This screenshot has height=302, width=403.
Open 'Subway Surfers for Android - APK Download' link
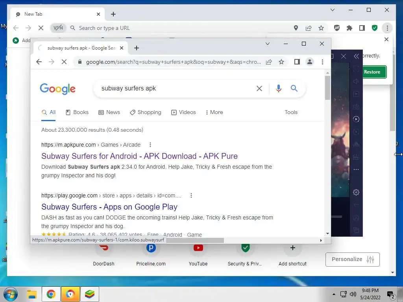(x=139, y=156)
